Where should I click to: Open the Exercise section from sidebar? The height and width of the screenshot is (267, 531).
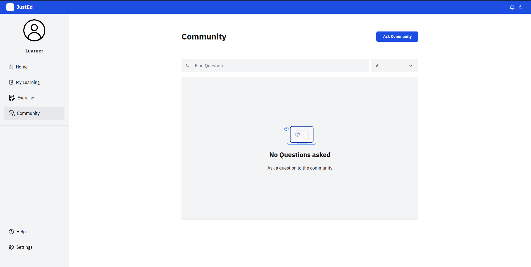[26, 97]
